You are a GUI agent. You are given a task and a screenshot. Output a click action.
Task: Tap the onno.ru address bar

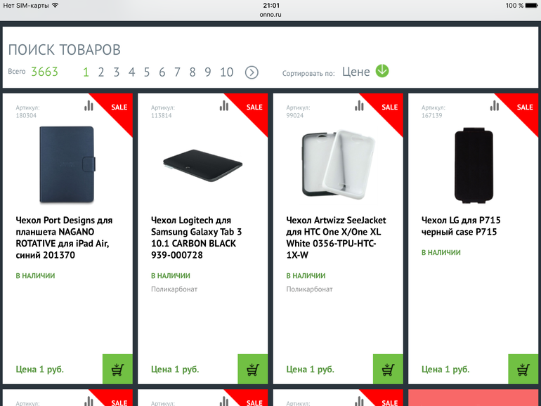[270, 15]
